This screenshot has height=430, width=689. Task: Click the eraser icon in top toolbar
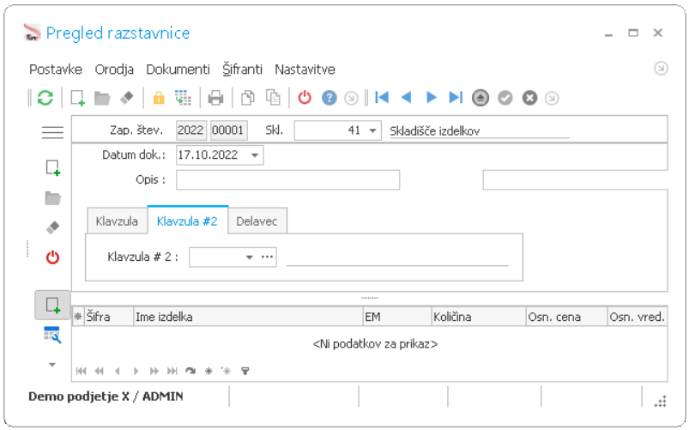[127, 98]
